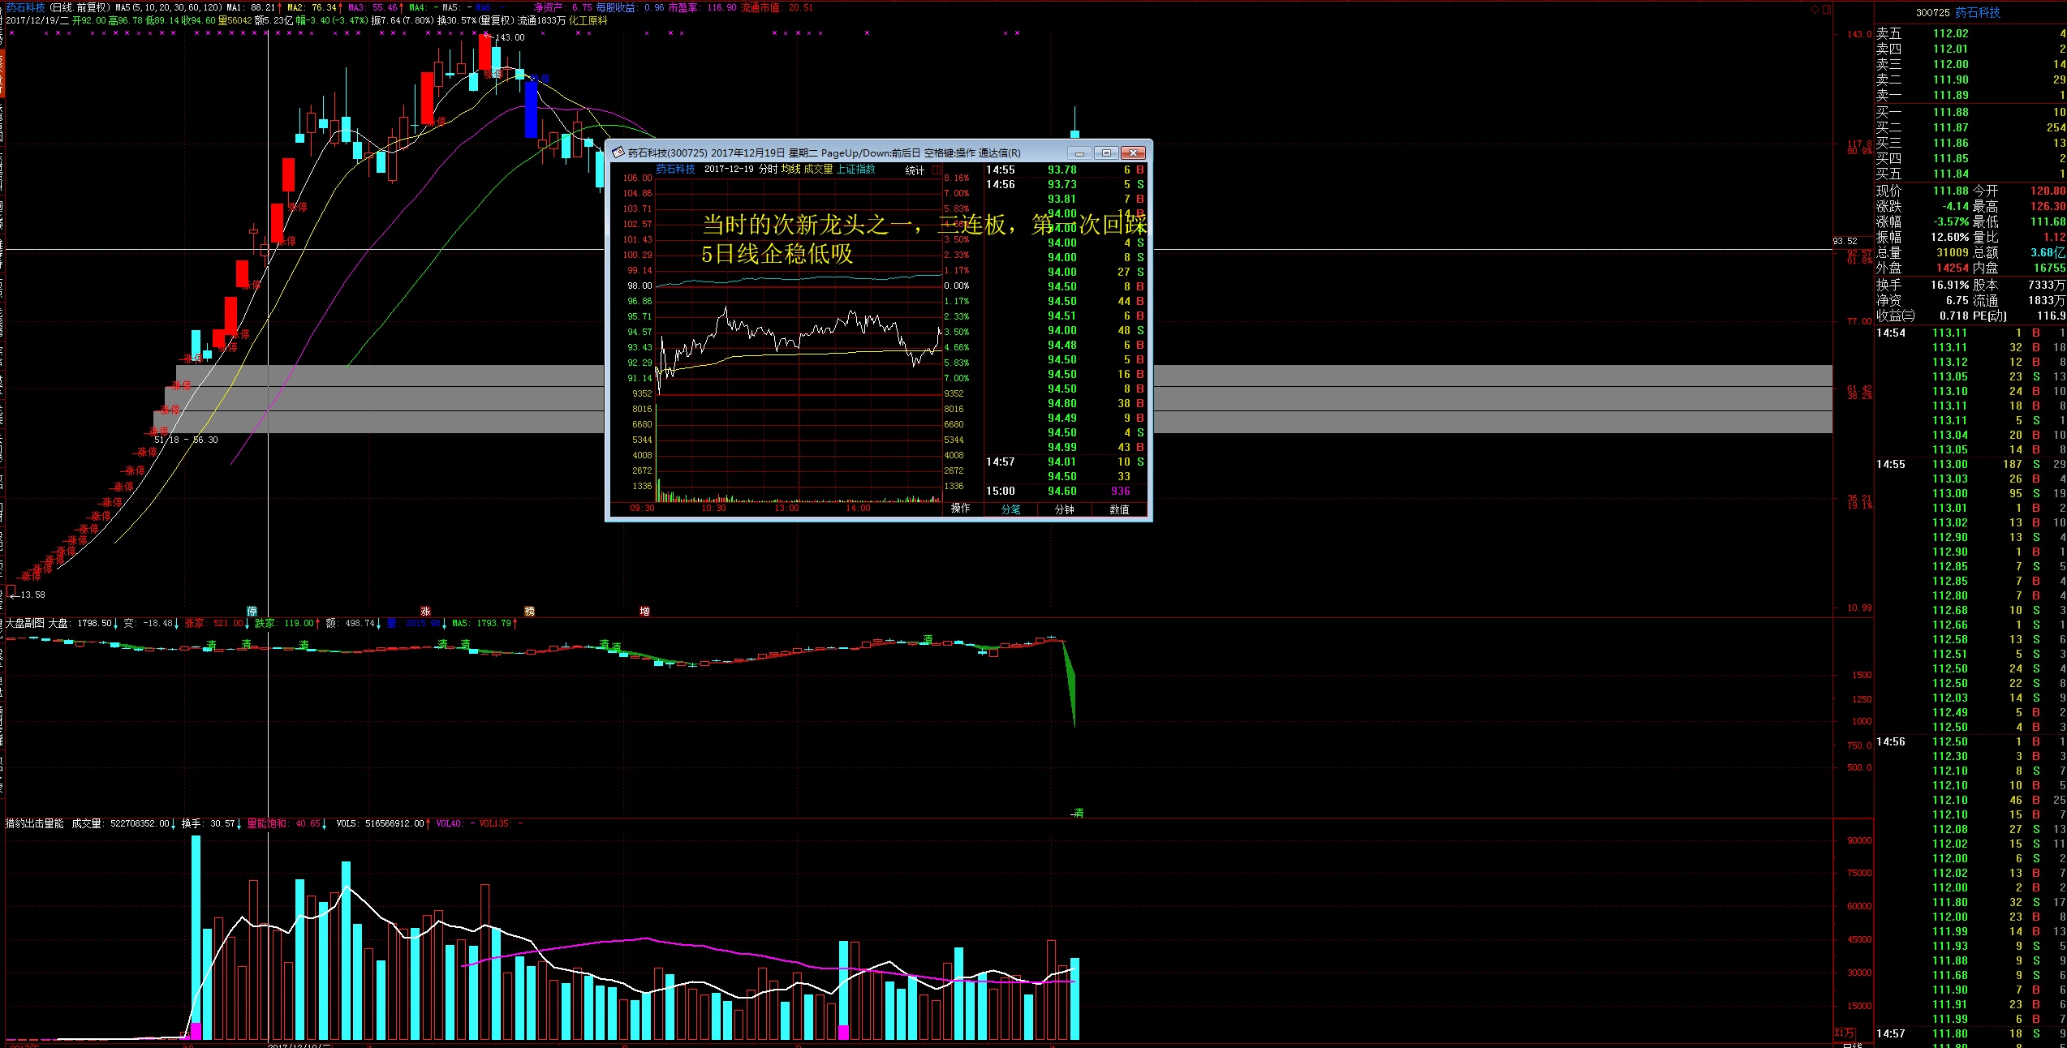Click the 总量 value 31009

(x=1953, y=252)
